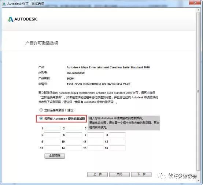Click the serial number 666-69696969
Viewport: 203px width, 185px height.
pyautogui.click(x=75, y=73)
